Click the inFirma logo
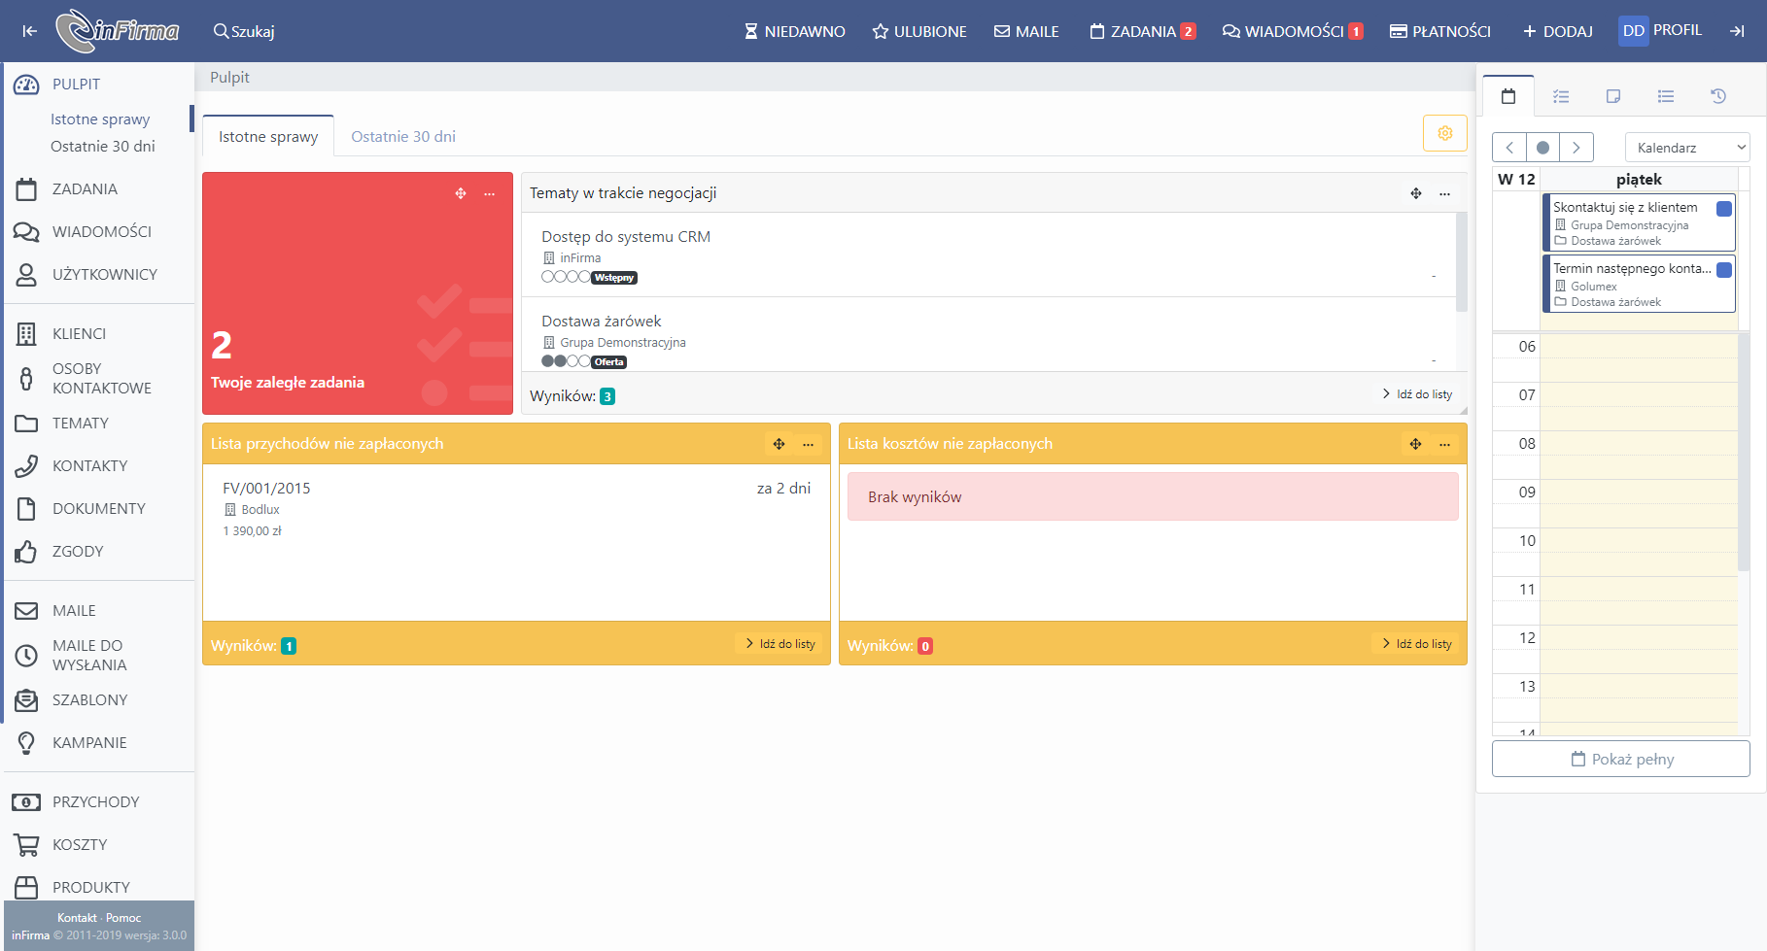The image size is (1767, 951). [x=118, y=31]
